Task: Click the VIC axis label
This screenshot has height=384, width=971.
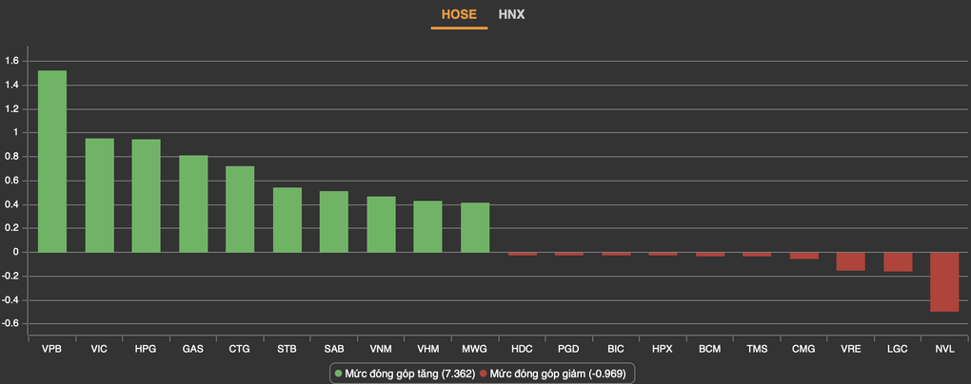Action: [x=99, y=350]
